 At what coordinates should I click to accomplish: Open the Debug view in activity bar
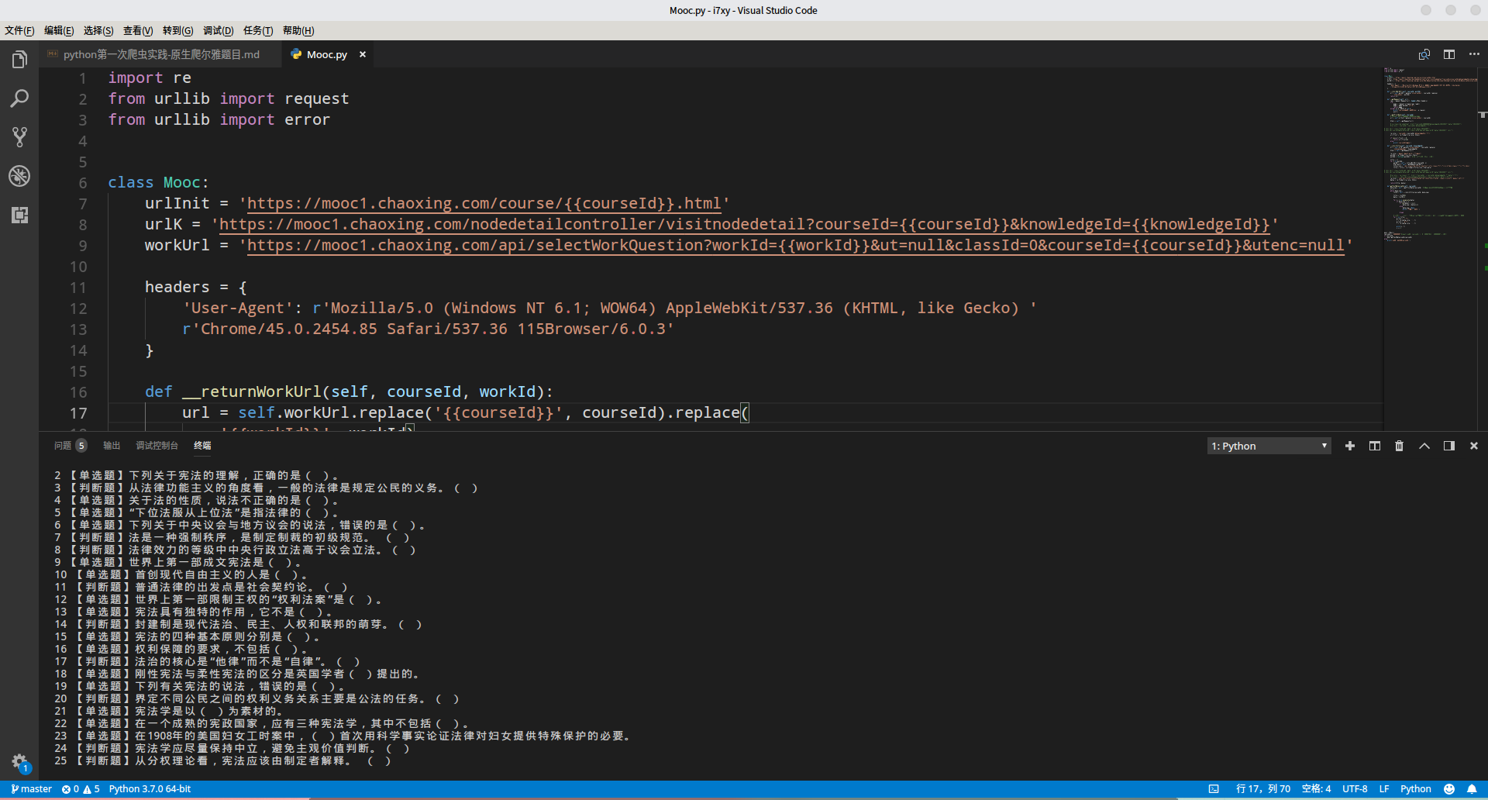click(x=19, y=176)
